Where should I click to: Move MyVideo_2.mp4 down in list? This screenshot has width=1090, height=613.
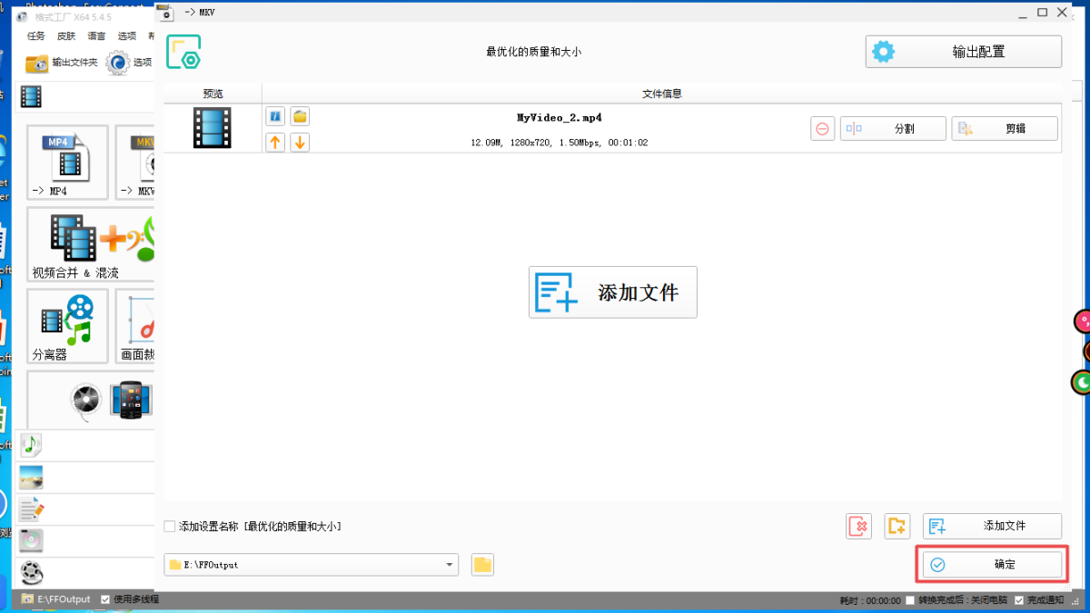[x=300, y=142]
